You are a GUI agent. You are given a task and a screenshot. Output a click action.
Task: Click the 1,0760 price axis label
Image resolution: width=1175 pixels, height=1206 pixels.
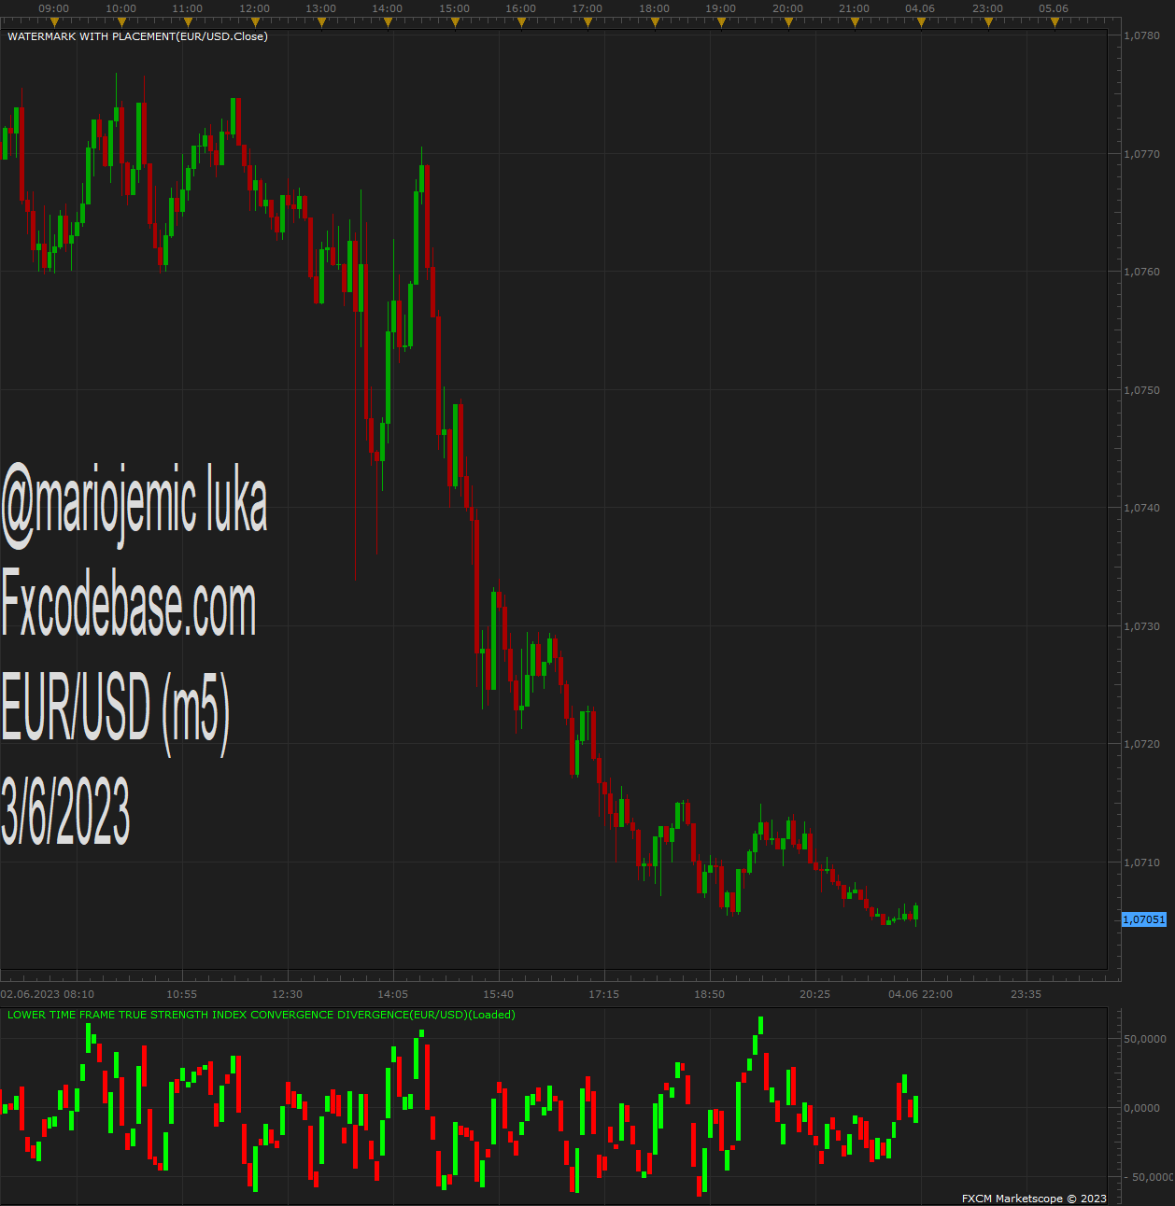[1141, 272]
